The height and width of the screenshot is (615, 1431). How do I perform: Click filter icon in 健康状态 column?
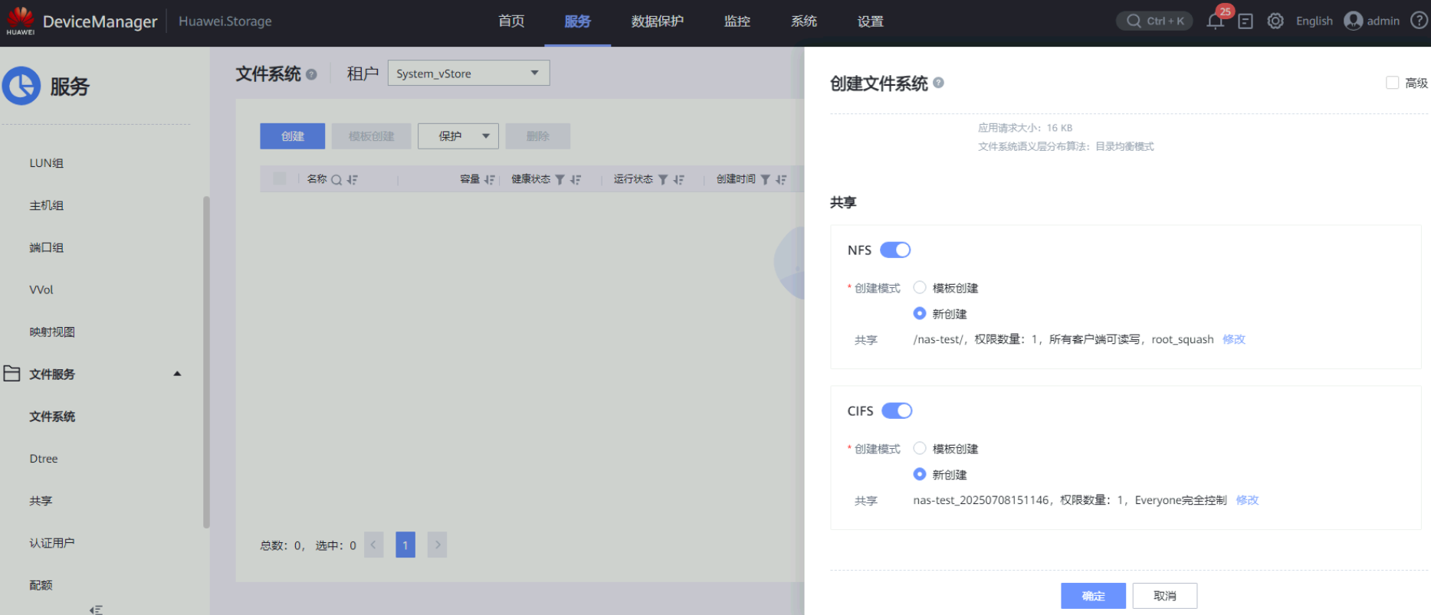[560, 180]
